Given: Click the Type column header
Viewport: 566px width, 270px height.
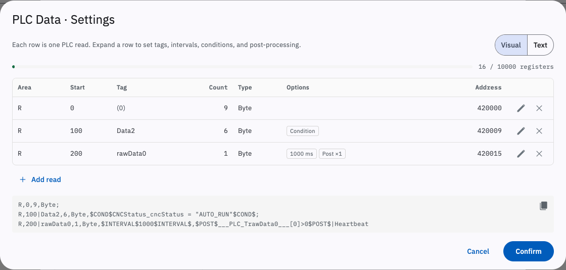Looking at the screenshot, I should point(245,87).
